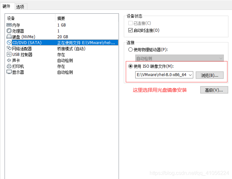
Task: Click 存在 summary for 打印机
Action: pyautogui.click(x=61, y=66)
